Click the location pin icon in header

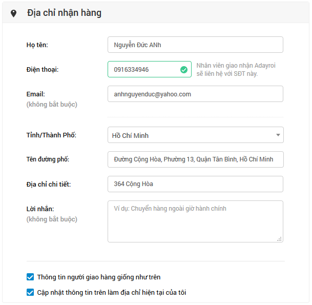coord(13,13)
